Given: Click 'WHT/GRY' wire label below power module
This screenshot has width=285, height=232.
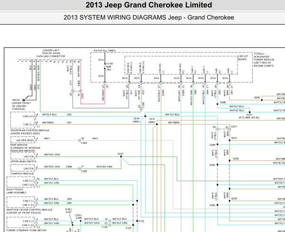Looking at the screenshot, I should point(179,96).
